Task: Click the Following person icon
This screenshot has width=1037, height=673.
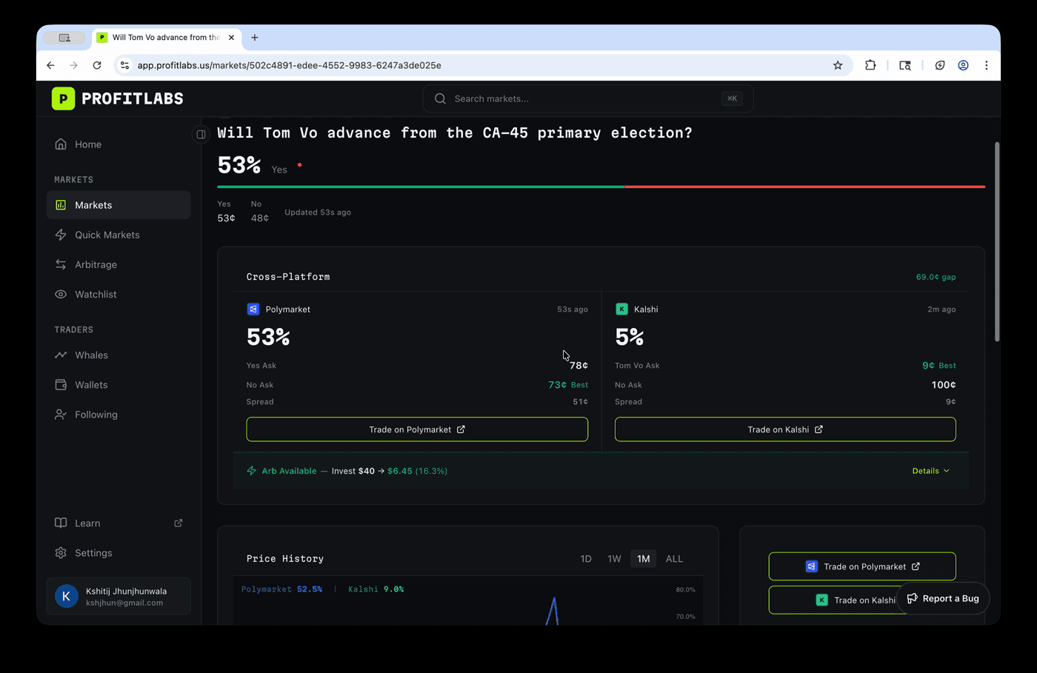Action: pos(61,415)
